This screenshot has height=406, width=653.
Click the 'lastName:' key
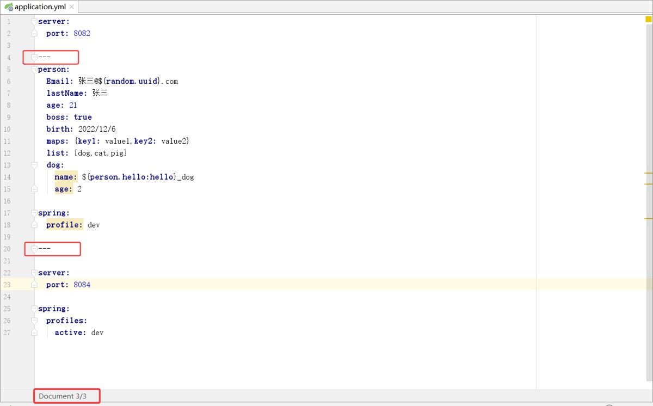coord(66,93)
